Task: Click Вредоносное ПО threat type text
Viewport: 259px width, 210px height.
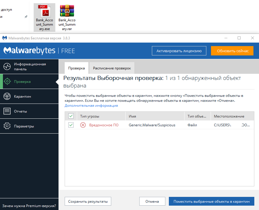Action: pyautogui.click(x=104, y=125)
